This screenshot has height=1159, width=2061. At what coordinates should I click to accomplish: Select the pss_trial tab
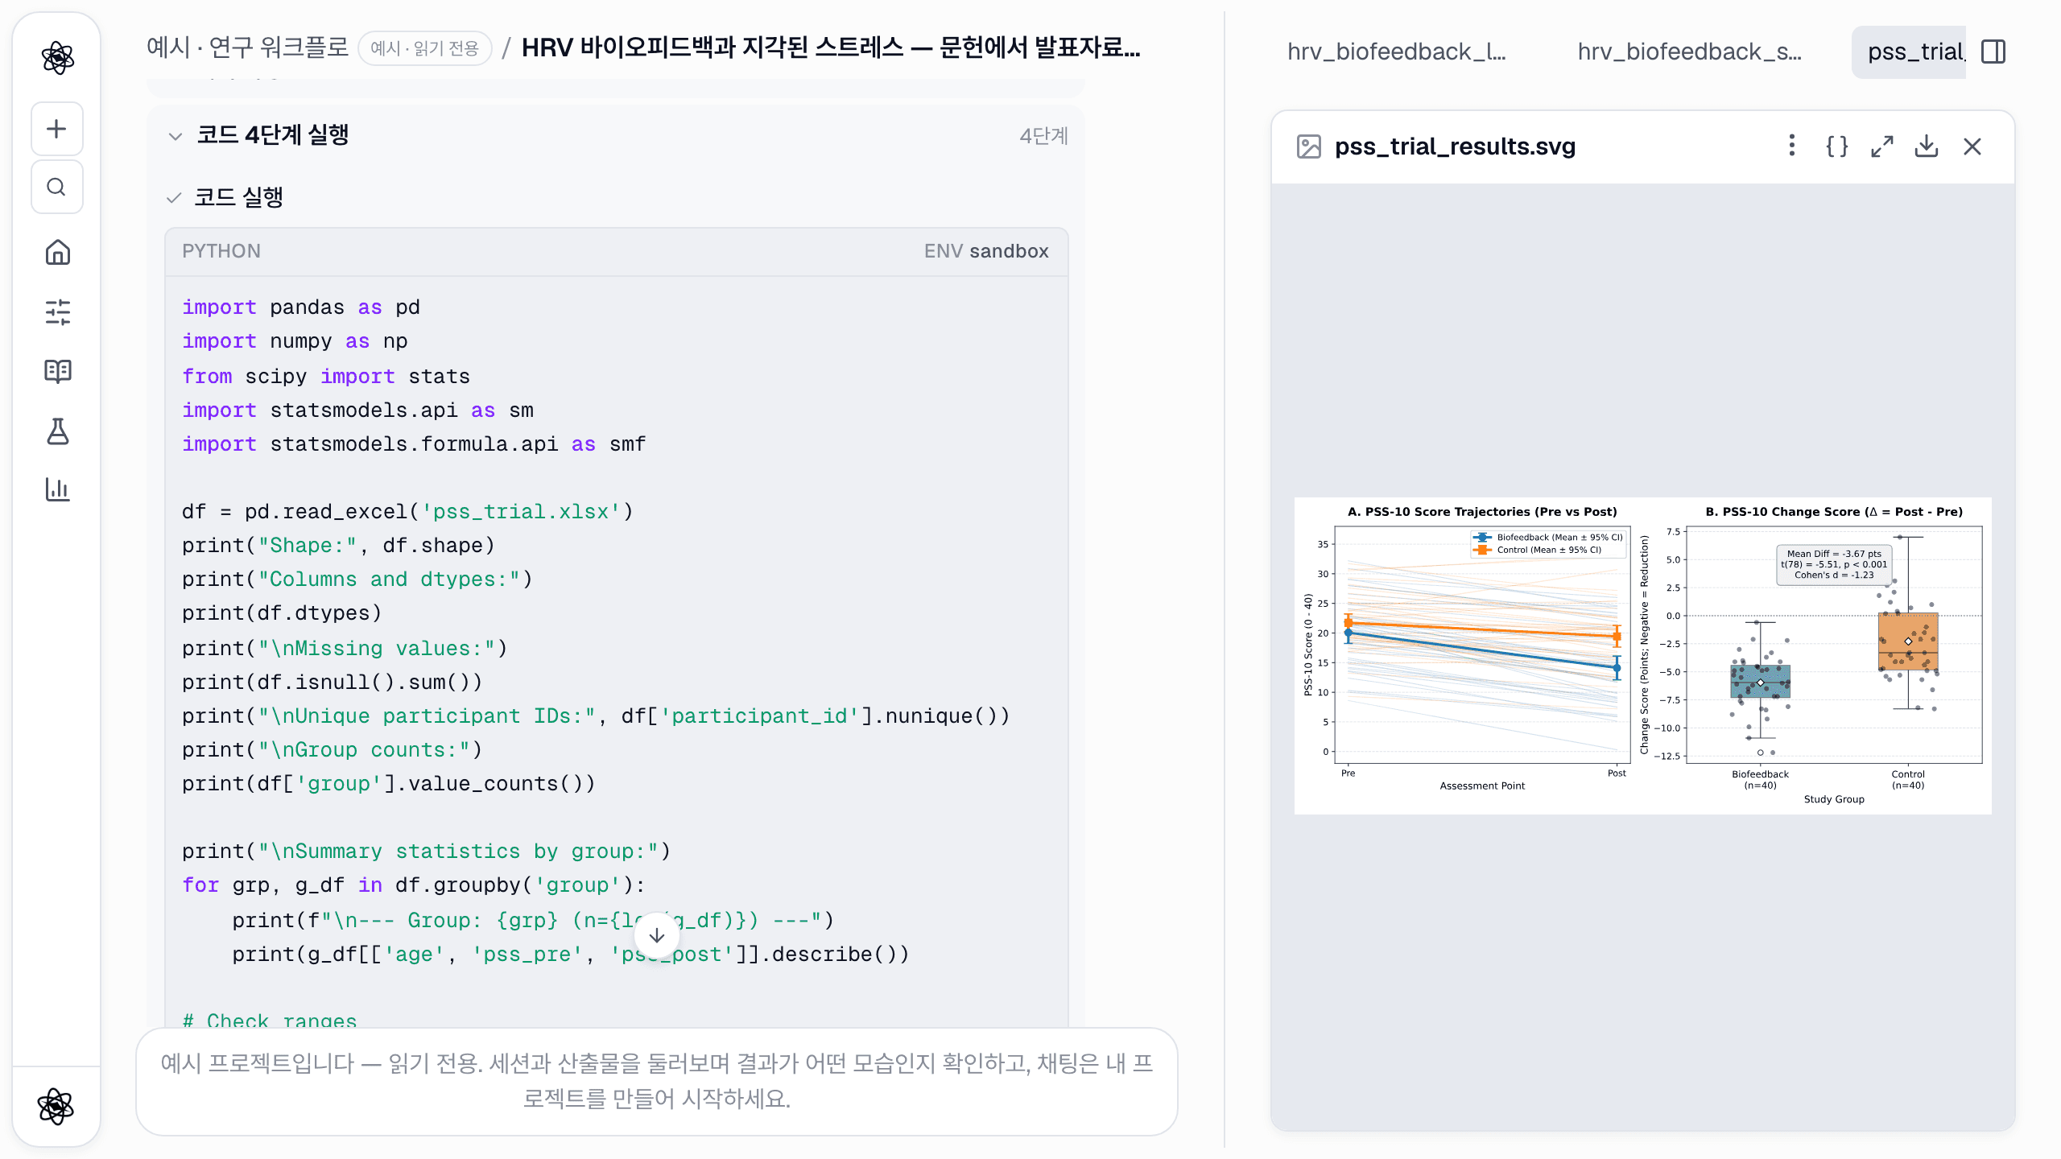(x=1909, y=52)
